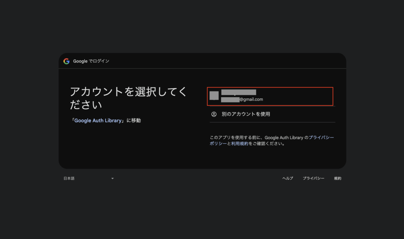This screenshot has height=239, width=404.
Task: Open the プライバシー footer link
Action: [313, 178]
